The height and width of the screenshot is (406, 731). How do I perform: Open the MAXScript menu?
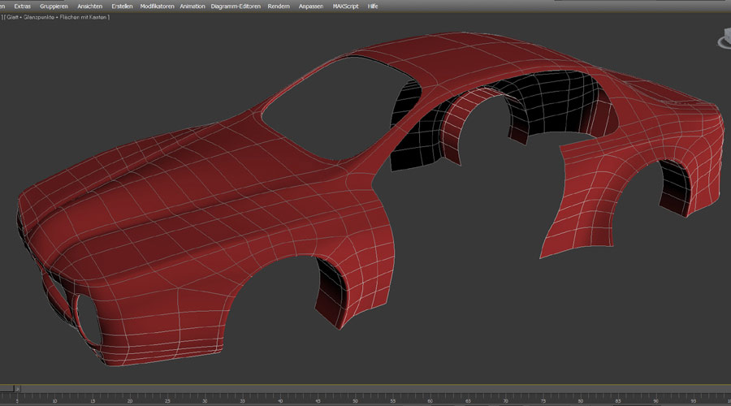346,6
